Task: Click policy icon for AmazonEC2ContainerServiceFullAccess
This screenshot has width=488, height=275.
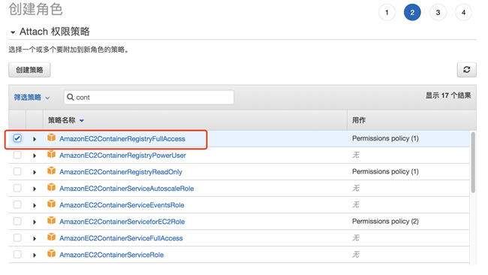Action: pyautogui.click(x=51, y=237)
